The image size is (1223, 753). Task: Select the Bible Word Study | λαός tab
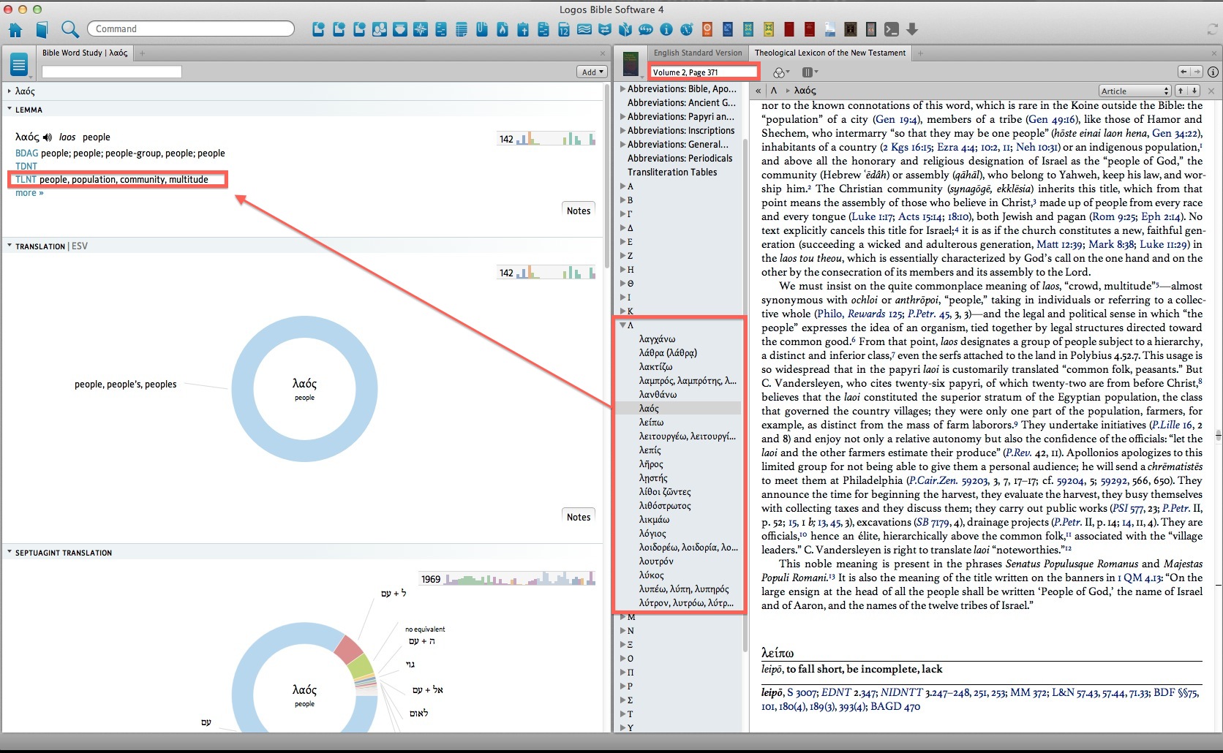[85, 53]
